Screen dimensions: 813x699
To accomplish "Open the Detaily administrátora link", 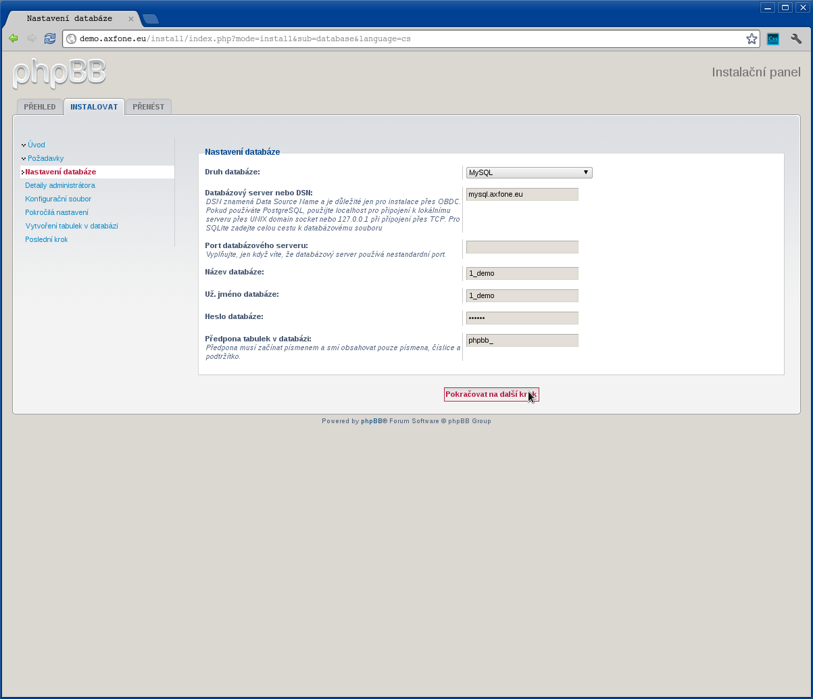I will click(x=60, y=185).
